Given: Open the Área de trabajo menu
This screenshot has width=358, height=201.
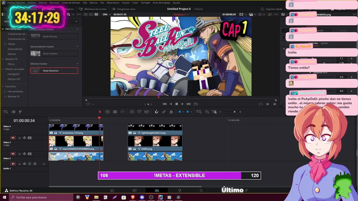Looking at the screenshot, I should click(x=161, y=3).
